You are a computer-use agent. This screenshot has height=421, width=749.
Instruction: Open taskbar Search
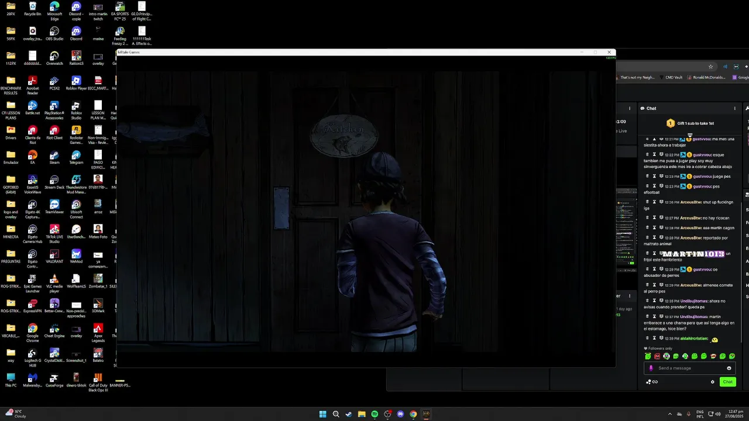click(336, 414)
